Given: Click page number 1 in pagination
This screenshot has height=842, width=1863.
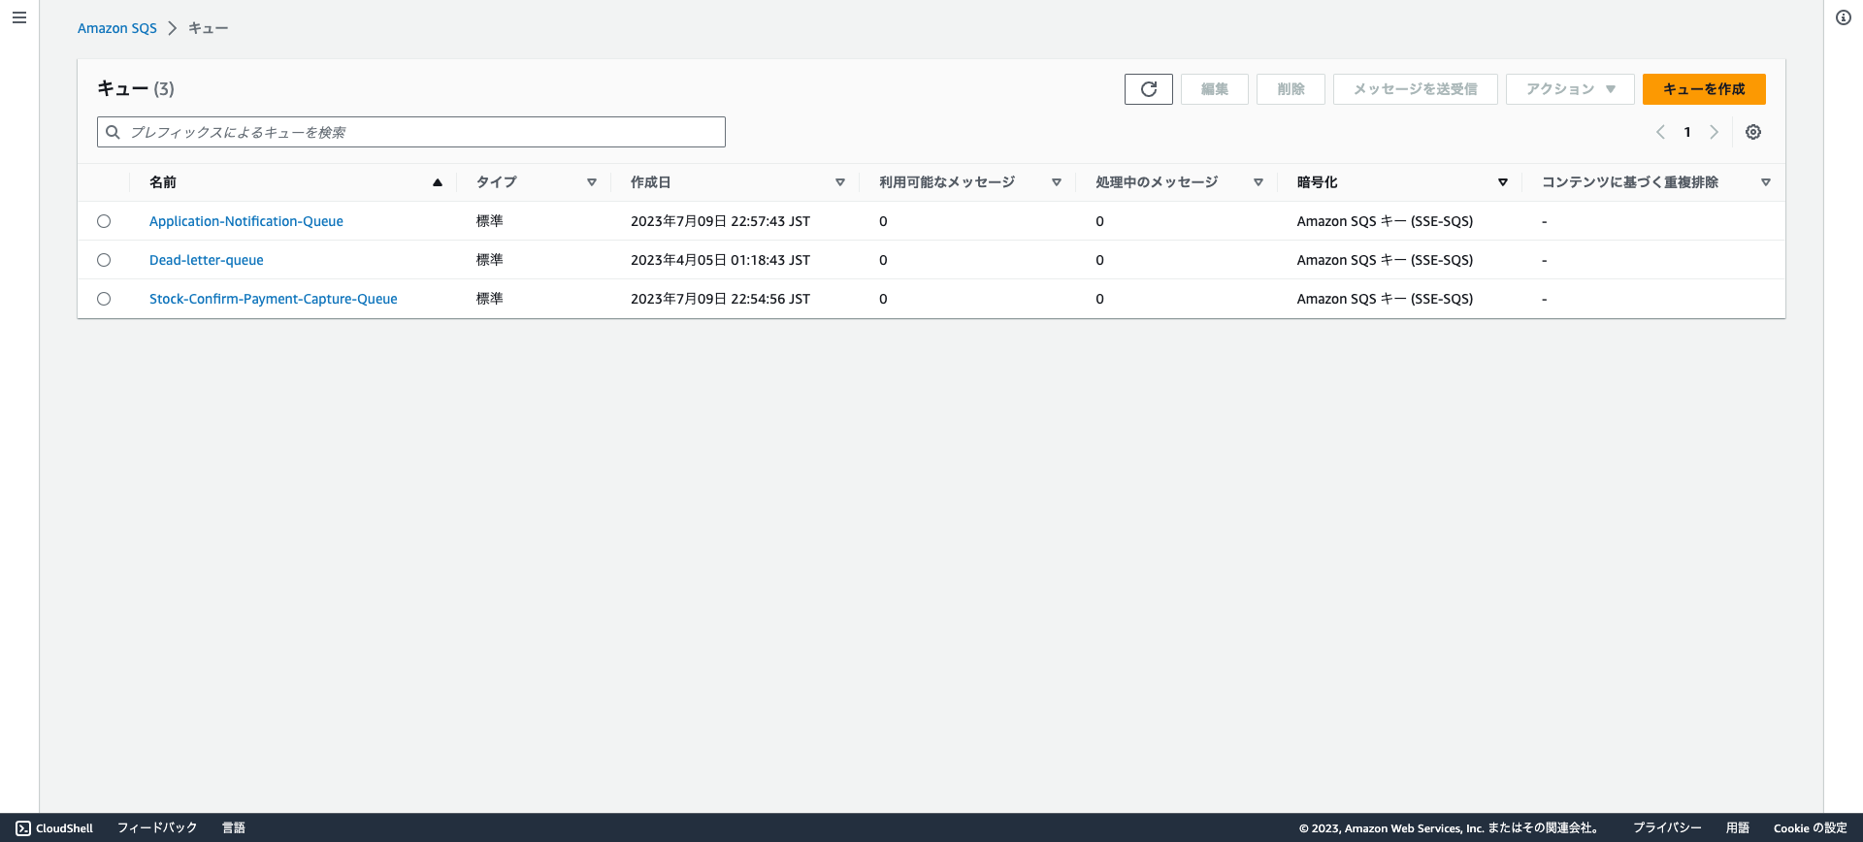Looking at the screenshot, I should (x=1687, y=132).
